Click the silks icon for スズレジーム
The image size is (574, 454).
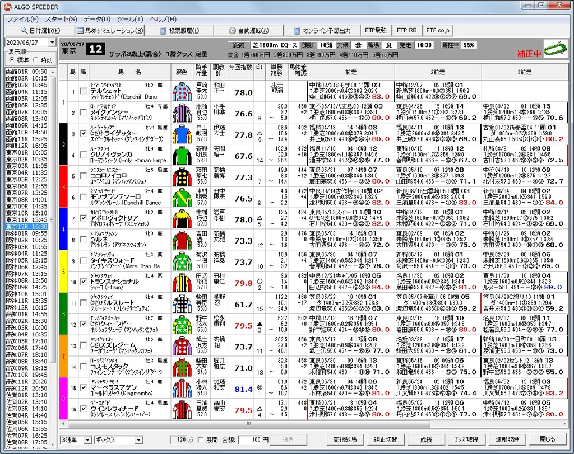(182, 346)
